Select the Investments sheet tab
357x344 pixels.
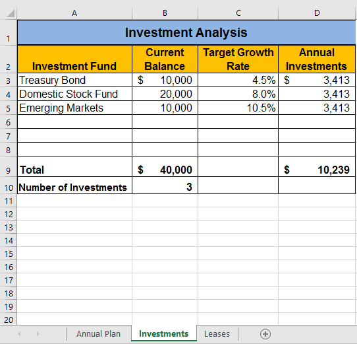[164, 333]
